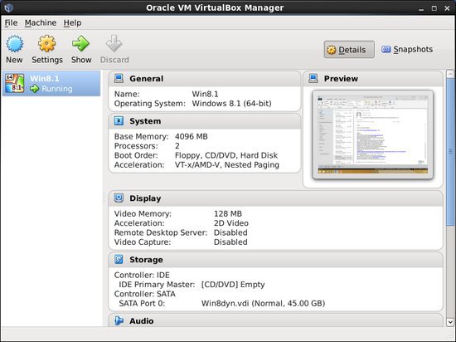Open the Help menu
This screenshot has width=456, height=342.
[x=72, y=22]
